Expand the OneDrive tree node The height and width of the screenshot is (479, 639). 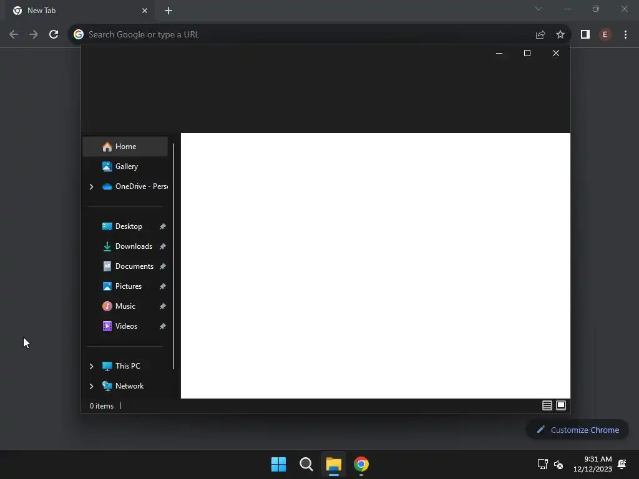[x=91, y=186]
